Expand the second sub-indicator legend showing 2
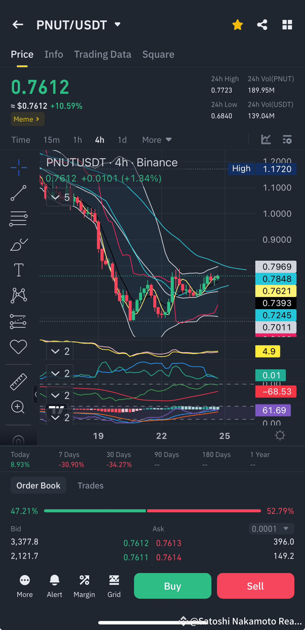 (60, 373)
